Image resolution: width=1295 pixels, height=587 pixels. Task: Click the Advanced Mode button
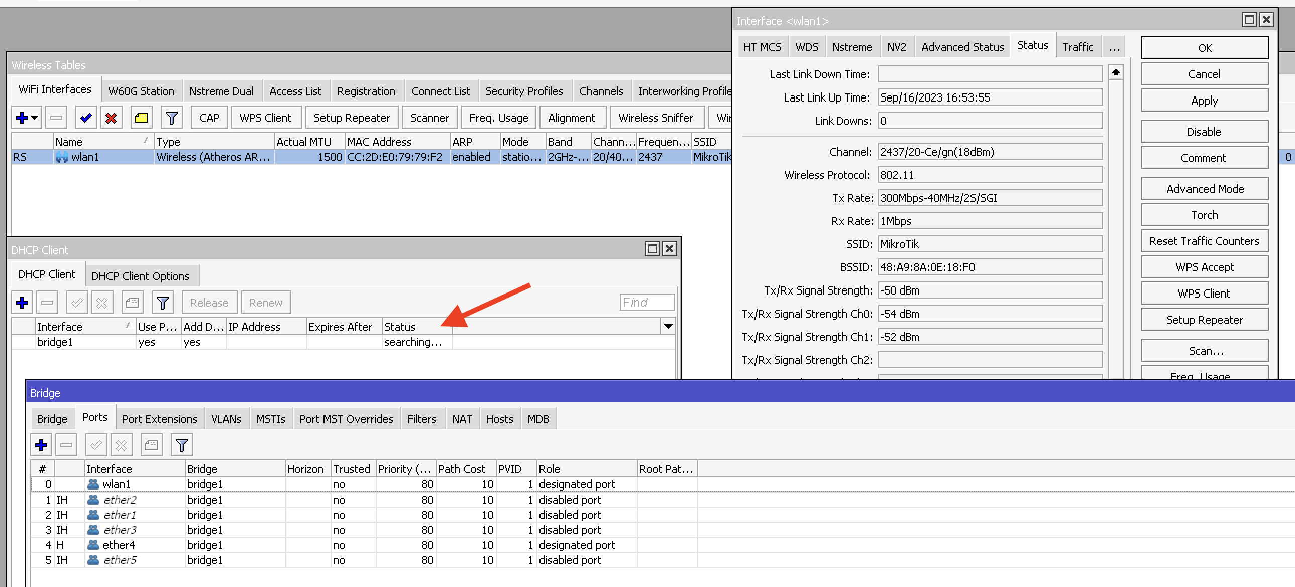click(x=1205, y=189)
